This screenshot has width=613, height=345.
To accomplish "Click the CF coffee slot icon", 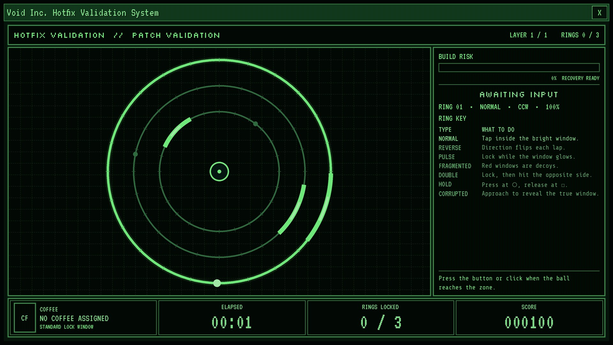I will (25, 318).
